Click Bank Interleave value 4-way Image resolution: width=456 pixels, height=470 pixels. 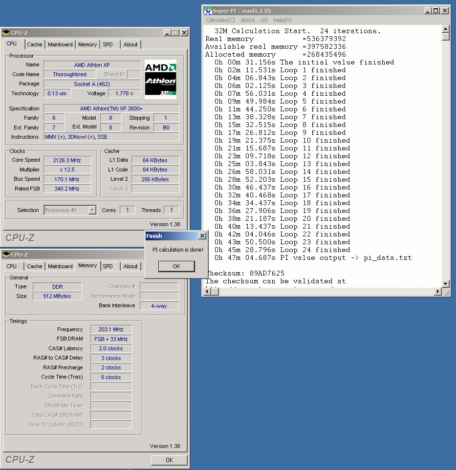tap(159, 306)
